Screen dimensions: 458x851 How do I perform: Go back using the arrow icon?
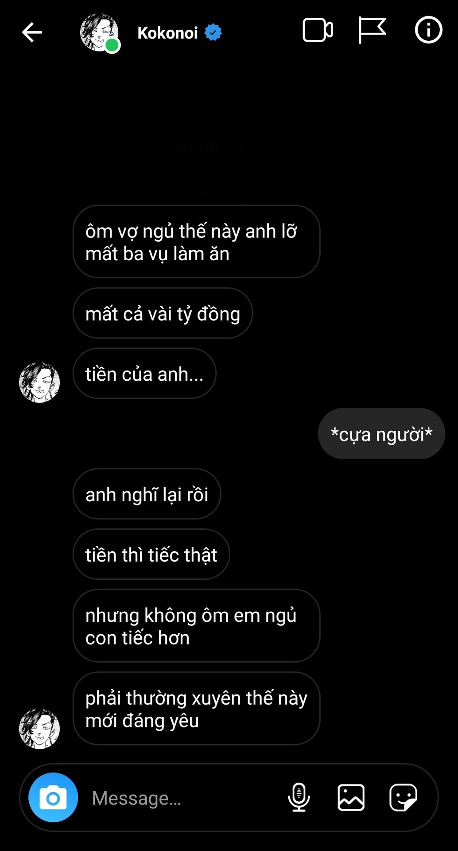(31, 32)
